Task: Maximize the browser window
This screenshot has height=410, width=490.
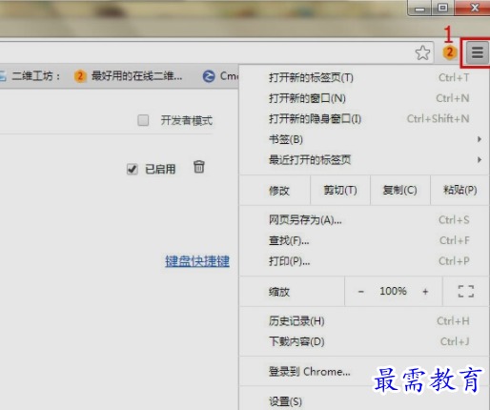Action: click(x=442, y=8)
